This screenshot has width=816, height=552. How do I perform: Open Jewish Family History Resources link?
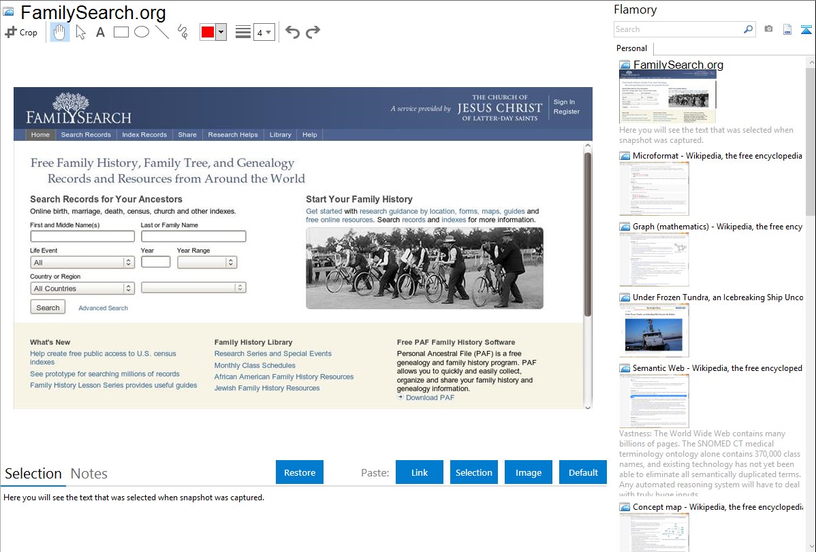(x=267, y=388)
